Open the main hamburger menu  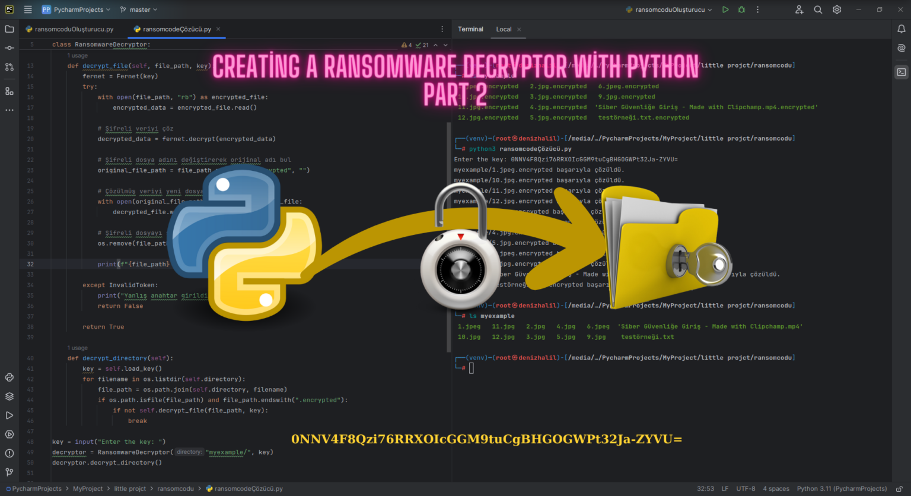(27, 9)
